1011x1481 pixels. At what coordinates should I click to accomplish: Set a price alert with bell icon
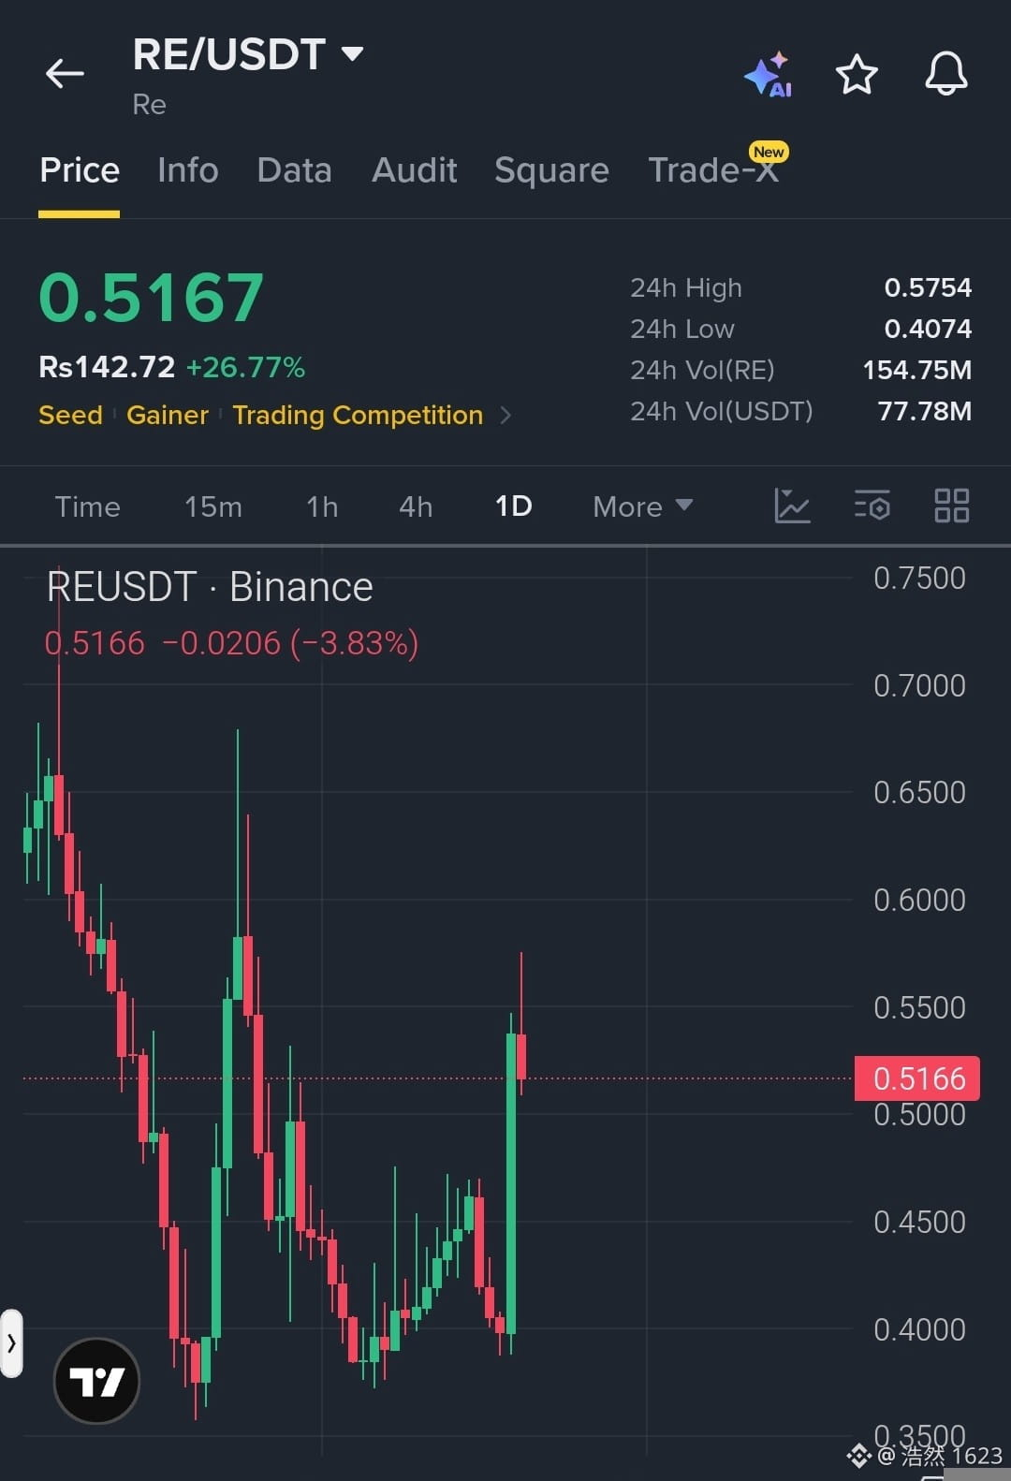click(x=945, y=73)
